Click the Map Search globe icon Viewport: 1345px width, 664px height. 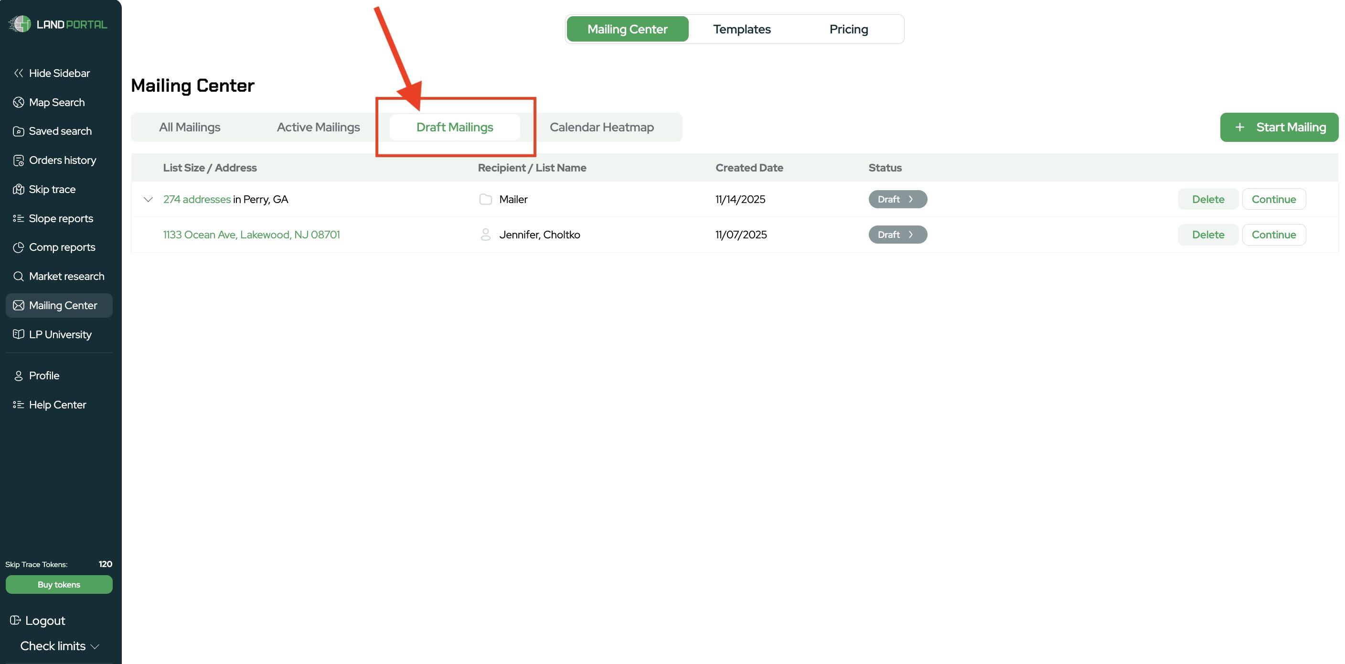point(18,102)
